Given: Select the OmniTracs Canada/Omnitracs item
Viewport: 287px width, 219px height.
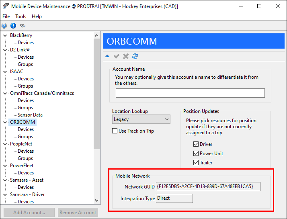Looking at the screenshot, I should coord(42,93).
